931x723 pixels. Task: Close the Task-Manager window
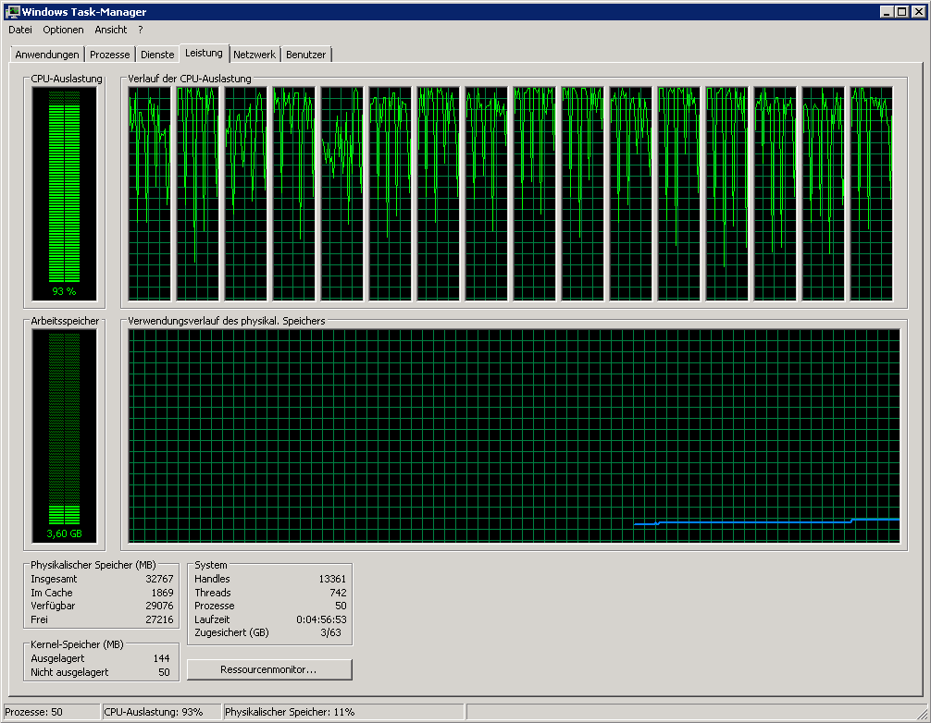tap(919, 11)
